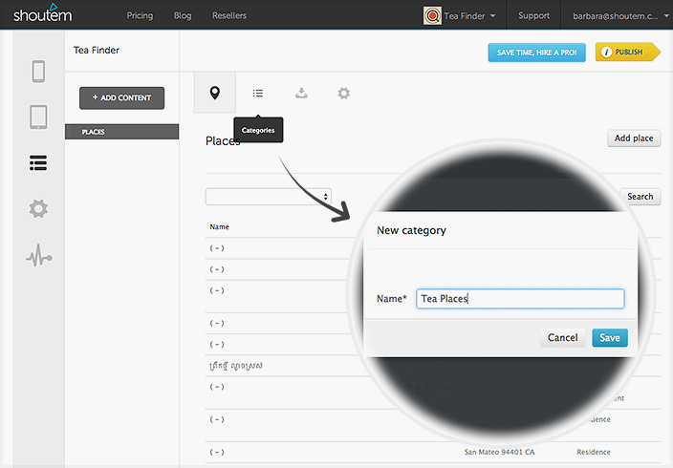This screenshot has height=468, width=673.
Task: Open the content list icon in sidebar
Action: pyautogui.click(x=38, y=163)
